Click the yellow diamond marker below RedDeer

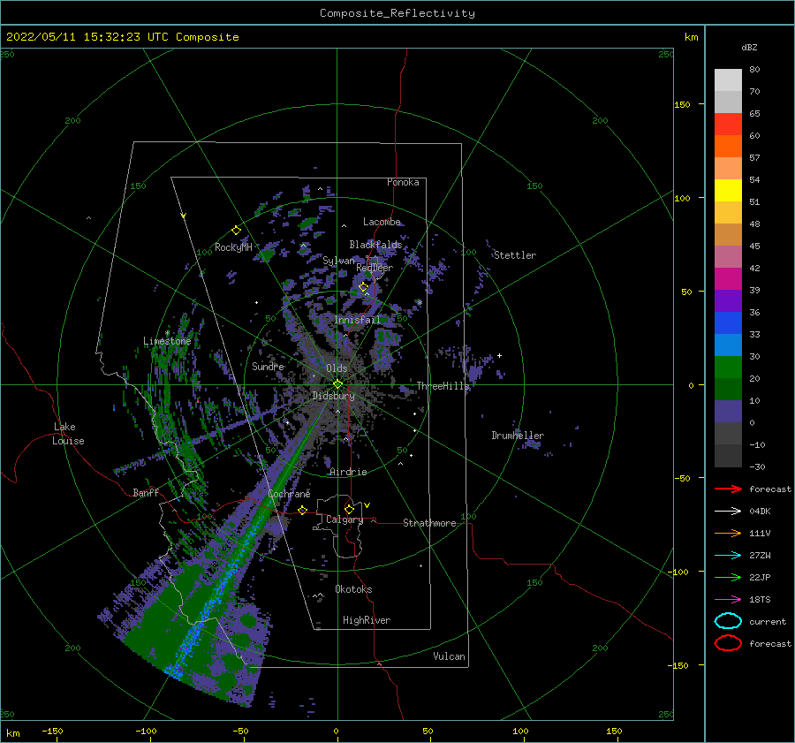(x=363, y=287)
